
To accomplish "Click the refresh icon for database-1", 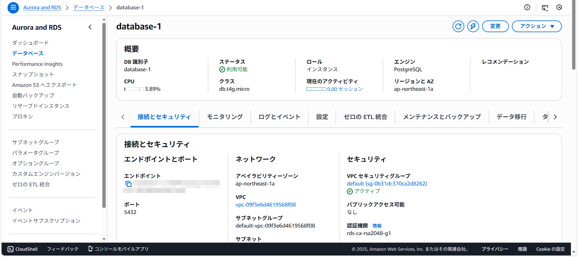I will coord(458,26).
